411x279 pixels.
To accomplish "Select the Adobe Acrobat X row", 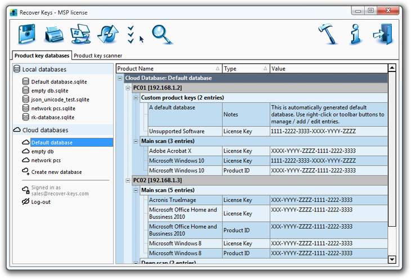I will point(268,151).
